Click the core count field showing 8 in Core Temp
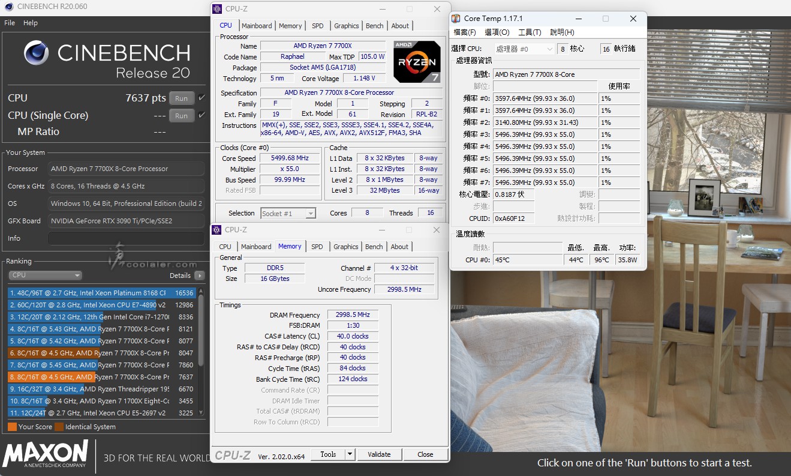Viewport: 791px width, 476px height. (x=562, y=49)
